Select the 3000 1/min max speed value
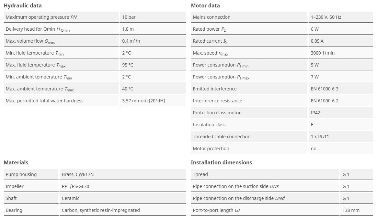The image size is (377, 218). tap(323, 53)
